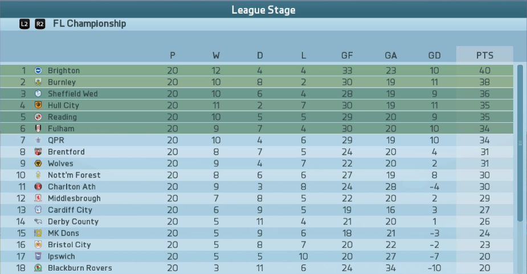Click the R2 next league button
The width and height of the screenshot is (527, 274).
click(40, 24)
